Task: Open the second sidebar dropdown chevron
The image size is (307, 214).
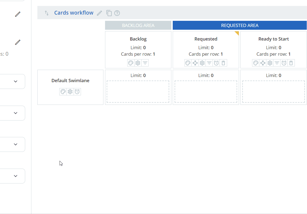Action: pos(16,113)
